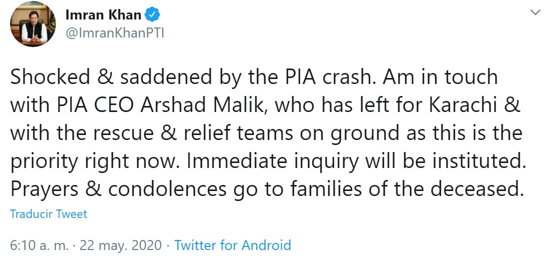Click the display name Imran Khan
The width and height of the screenshot is (549, 258).
point(103,15)
